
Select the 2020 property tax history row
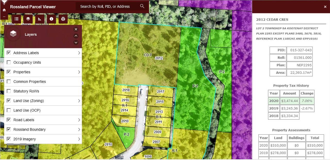click(291, 101)
